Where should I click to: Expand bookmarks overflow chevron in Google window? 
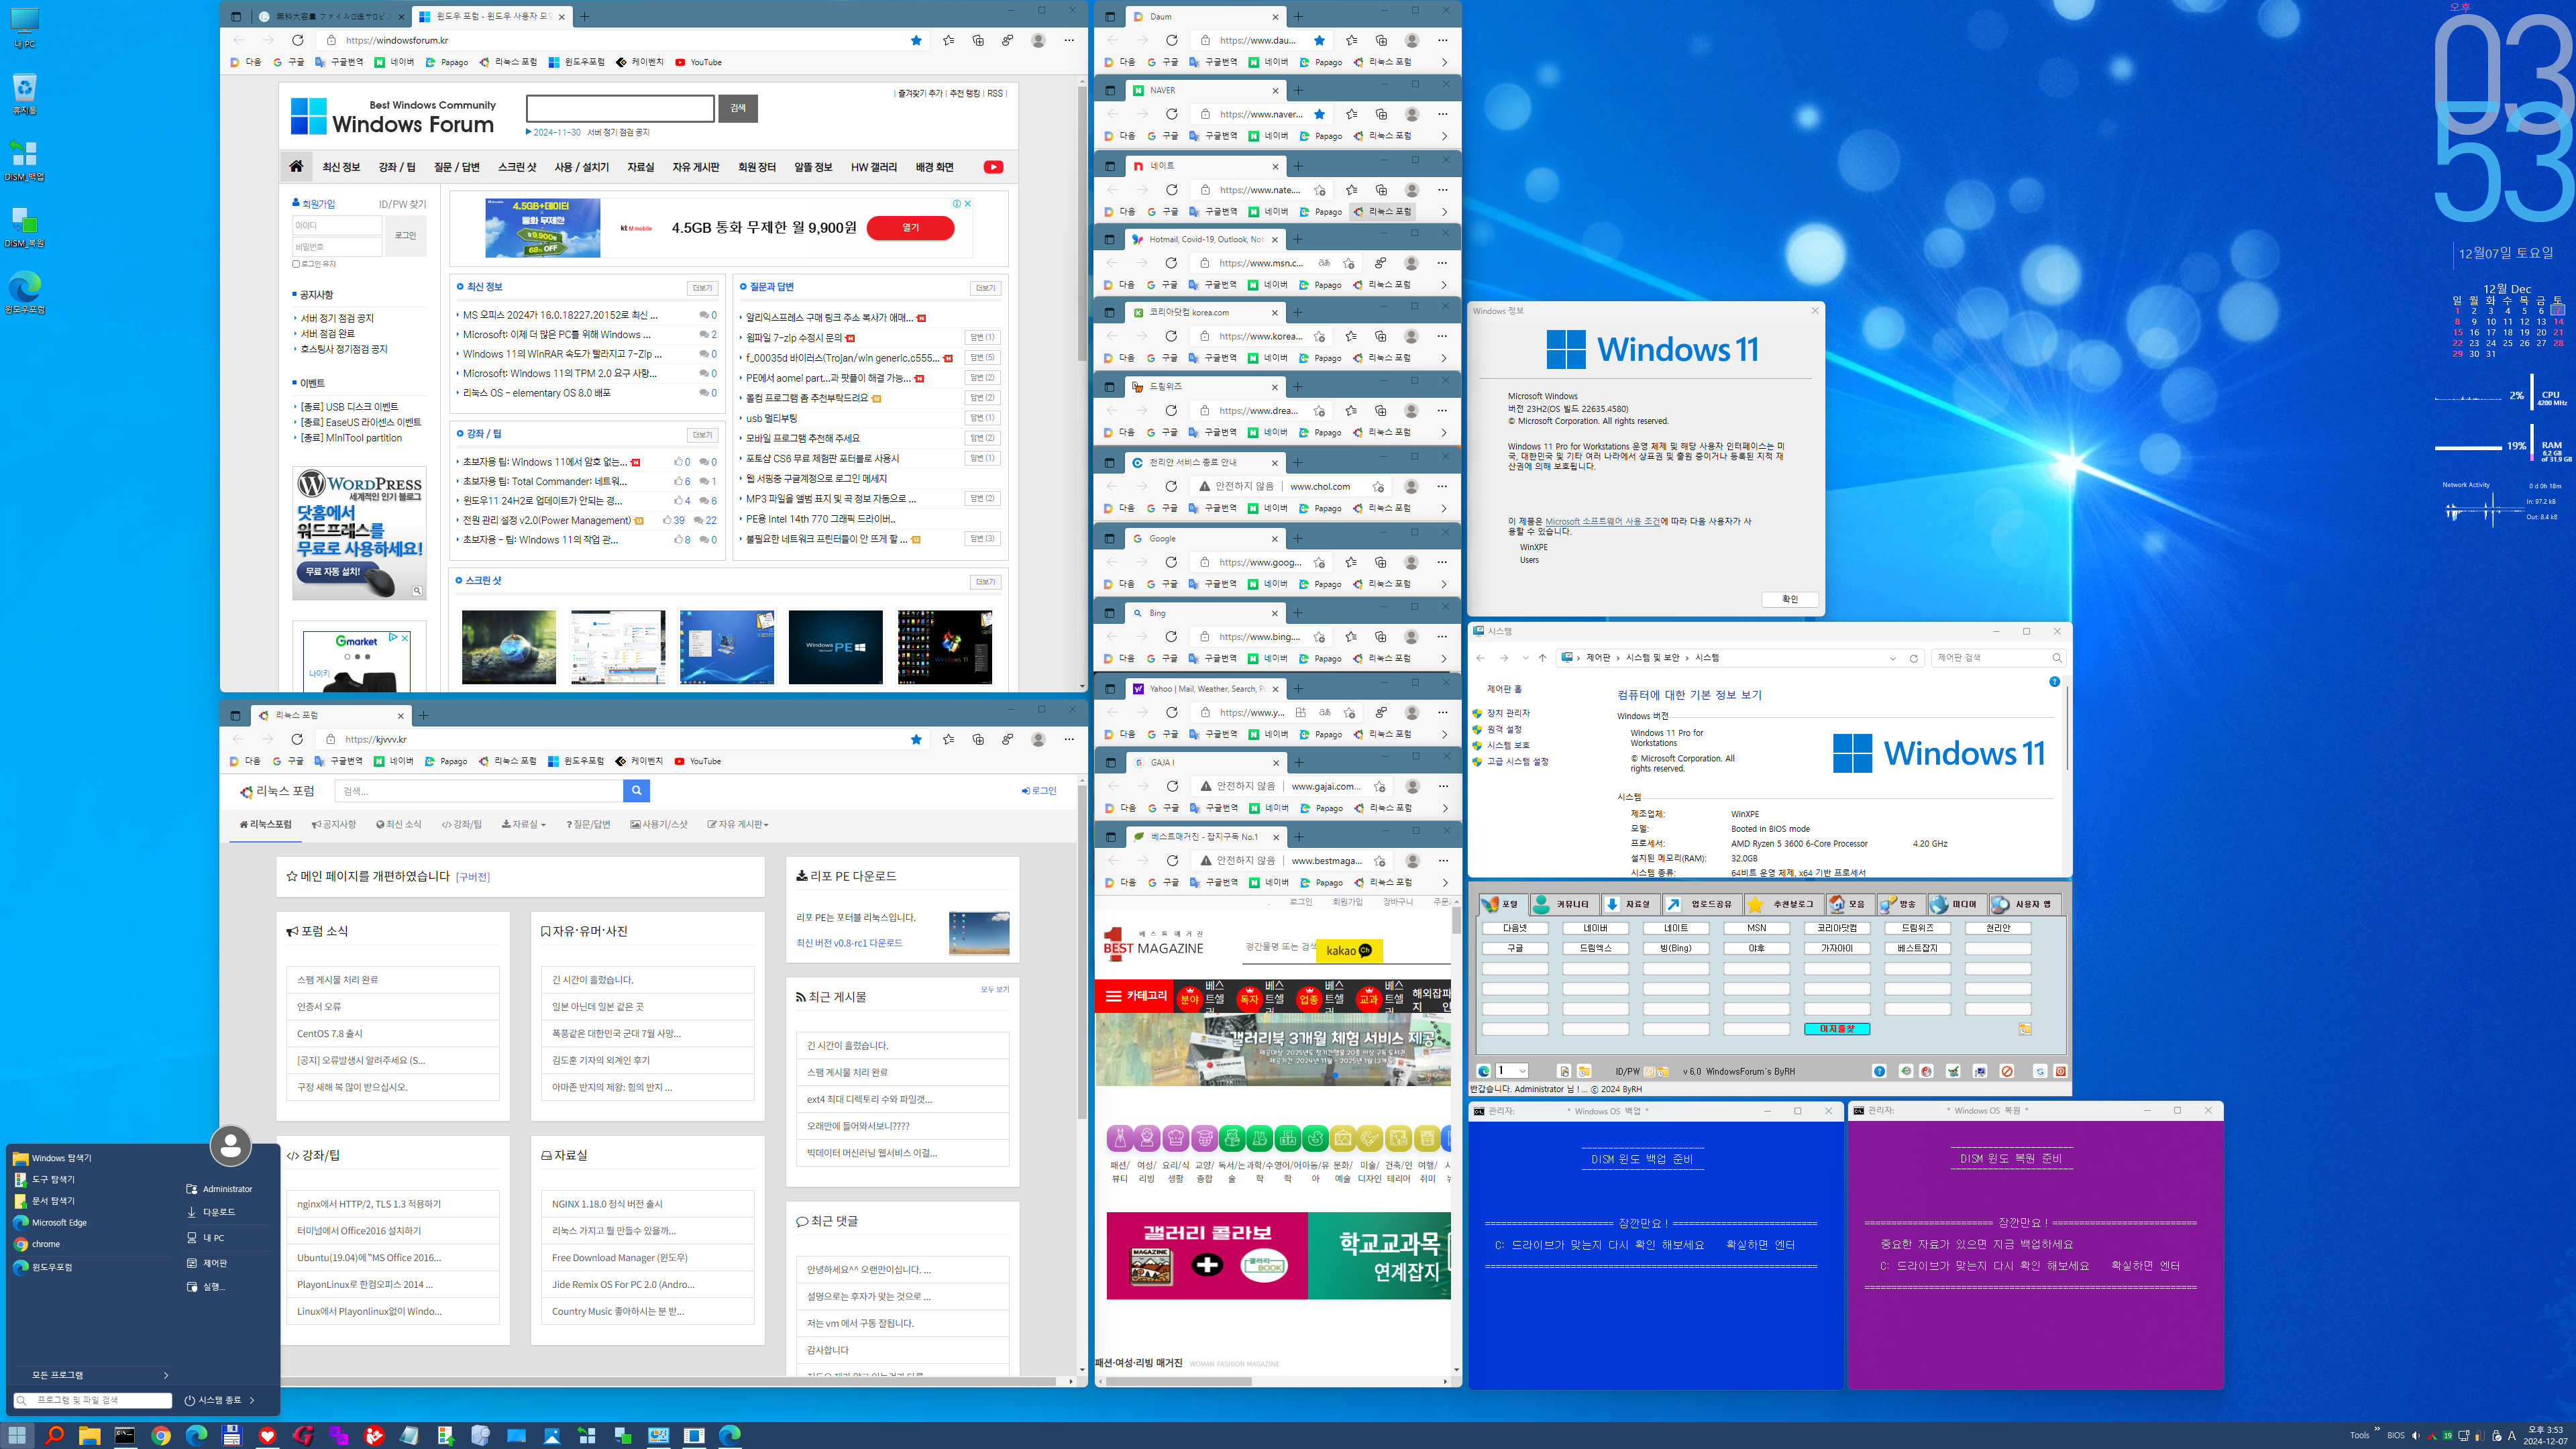[x=1443, y=584]
